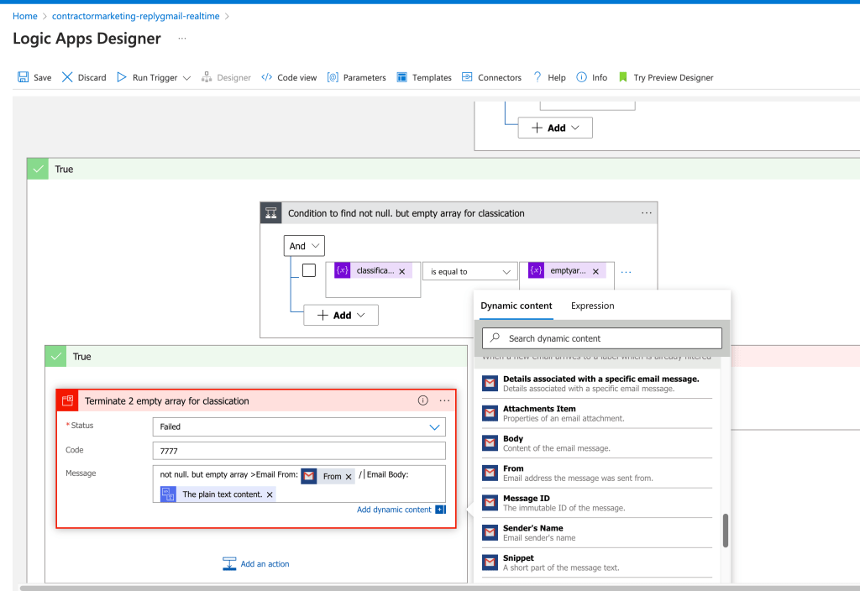Switch to the Dynamic content tab
This screenshot has width=860, height=591.
click(x=517, y=306)
